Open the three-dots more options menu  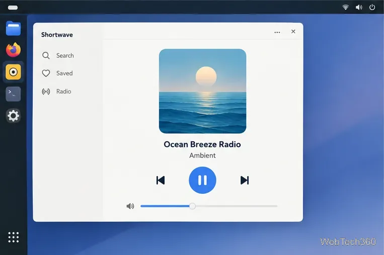277,32
